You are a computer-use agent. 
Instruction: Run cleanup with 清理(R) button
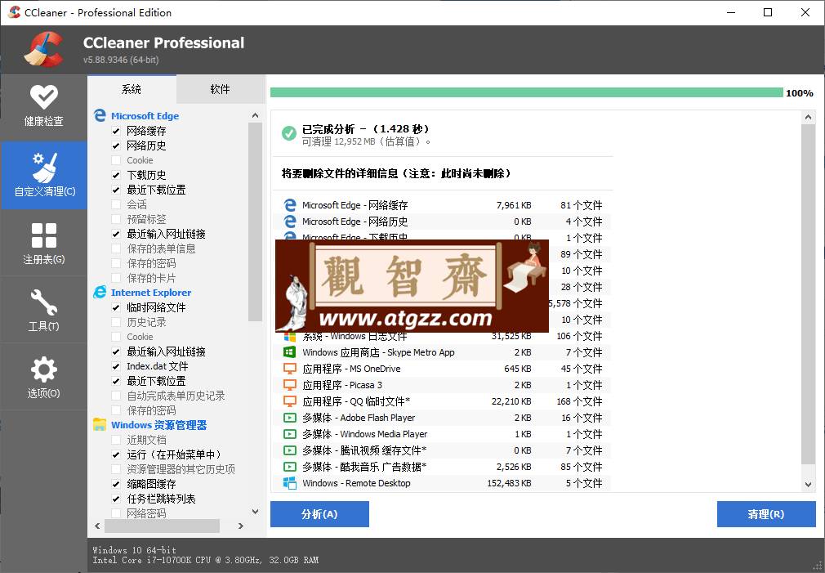click(766, 514)
